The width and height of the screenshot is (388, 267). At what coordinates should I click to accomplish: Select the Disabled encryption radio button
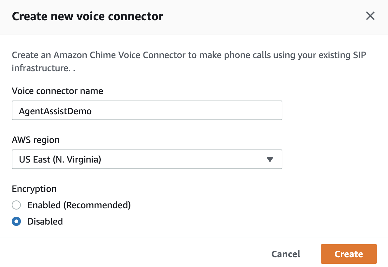tap(16, 221)
